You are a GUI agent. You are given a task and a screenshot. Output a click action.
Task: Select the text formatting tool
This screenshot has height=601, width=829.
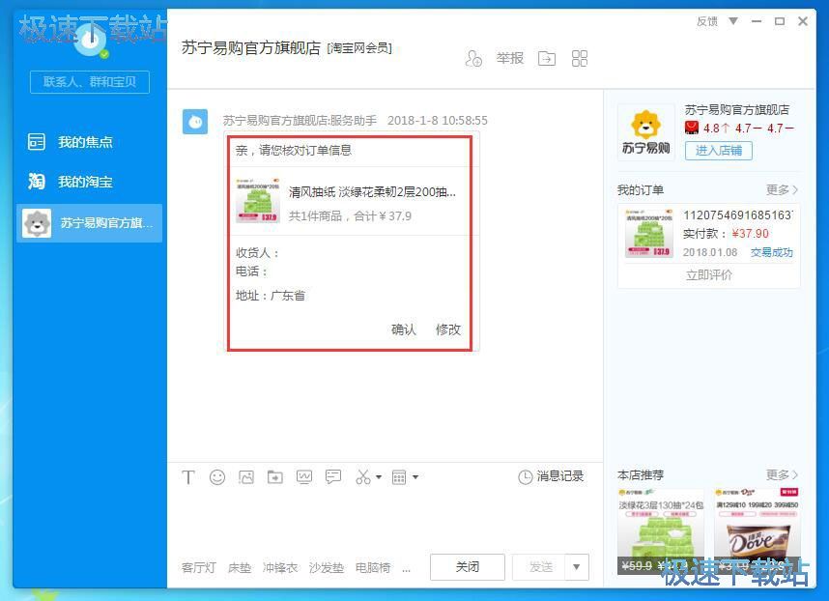188,476
